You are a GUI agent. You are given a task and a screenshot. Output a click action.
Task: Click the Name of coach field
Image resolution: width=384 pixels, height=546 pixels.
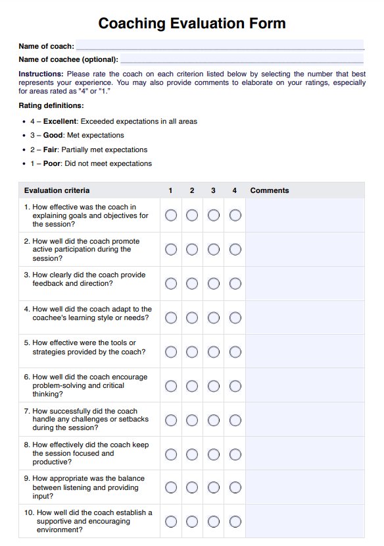(220, 45)
